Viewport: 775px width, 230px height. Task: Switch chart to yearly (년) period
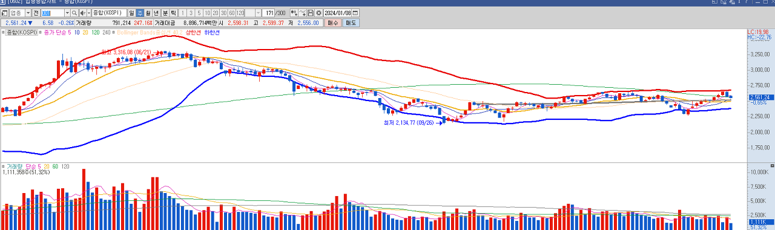point(156,13)
